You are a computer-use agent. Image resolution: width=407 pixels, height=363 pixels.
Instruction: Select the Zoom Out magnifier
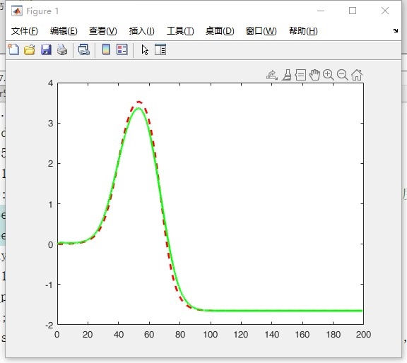click(x=343, y=75)
